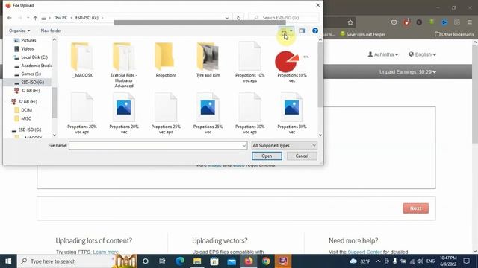Select Exercise Files - Illustrator Advanced folder
This screenshot has width=478, height=268.
124,65
